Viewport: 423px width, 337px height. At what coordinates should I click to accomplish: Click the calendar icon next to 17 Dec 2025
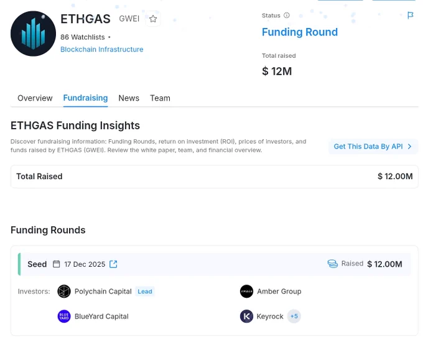(56, 264)
